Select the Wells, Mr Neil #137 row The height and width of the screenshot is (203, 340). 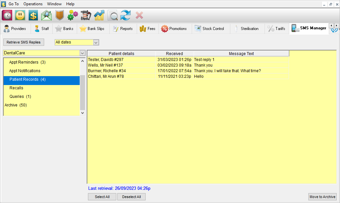pyautogui.click(x=188, y=65)
